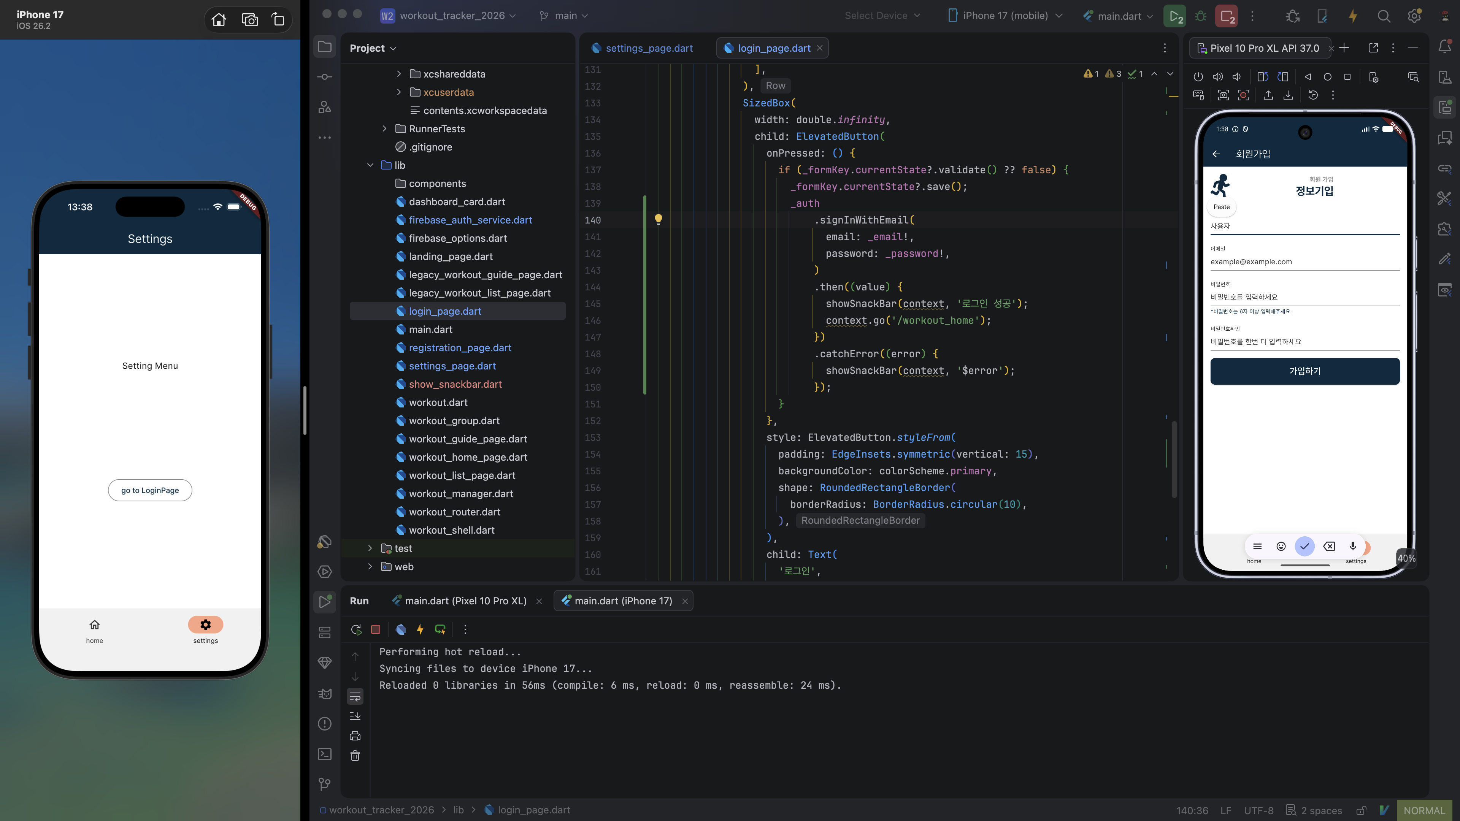Tap the back arrow beside 회원가입
The height and width of the screenshot is (821, 1460).
pyautogui.click(x=1216, y=154)
